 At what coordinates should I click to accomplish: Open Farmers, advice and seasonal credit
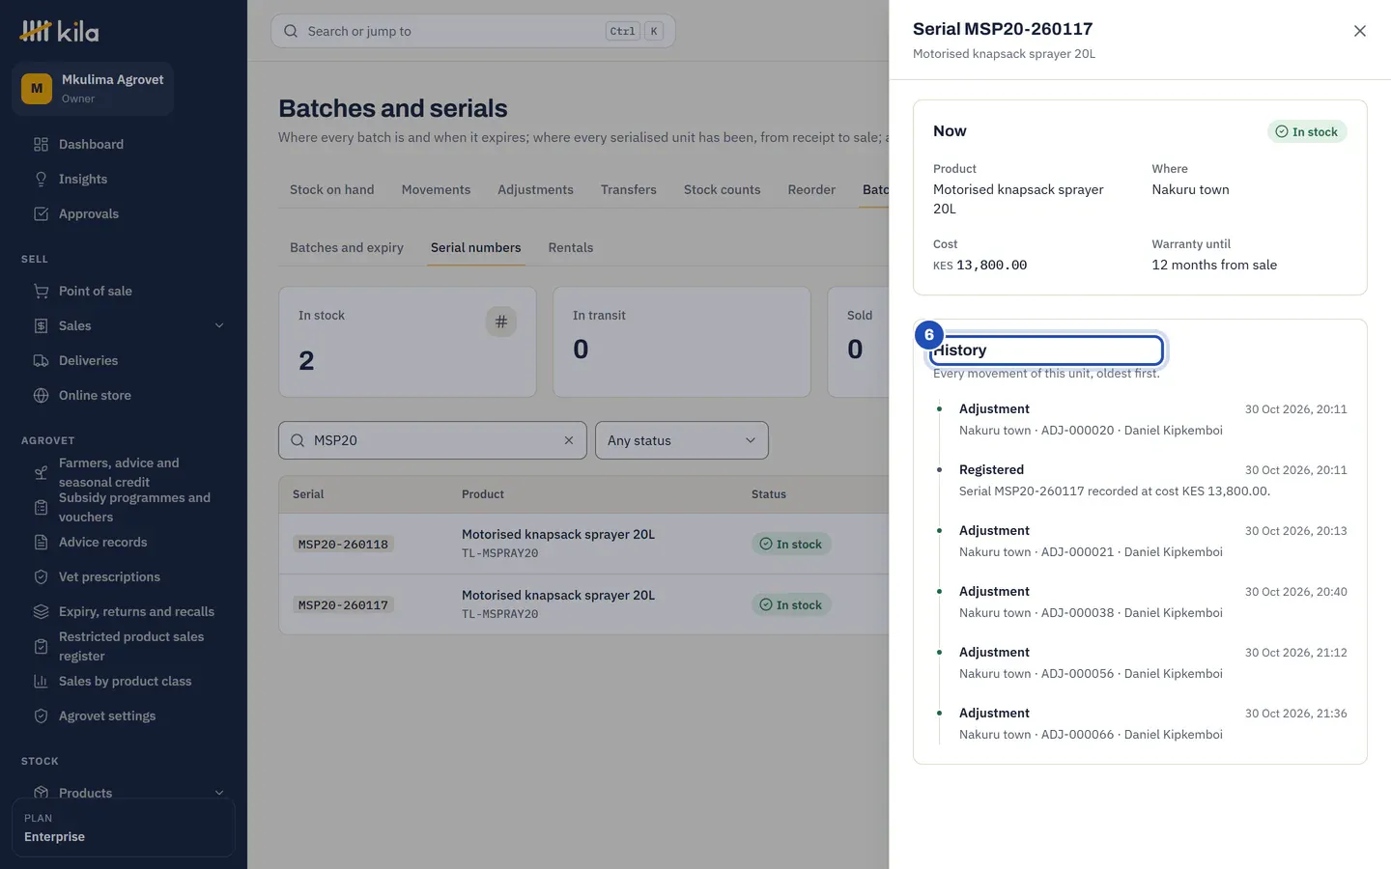click(124, 473)
